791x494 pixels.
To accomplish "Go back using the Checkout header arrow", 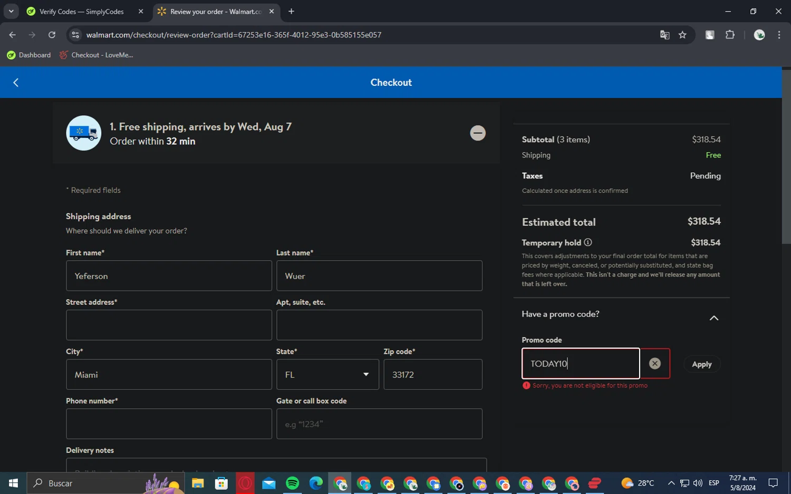I will [16, 83].
